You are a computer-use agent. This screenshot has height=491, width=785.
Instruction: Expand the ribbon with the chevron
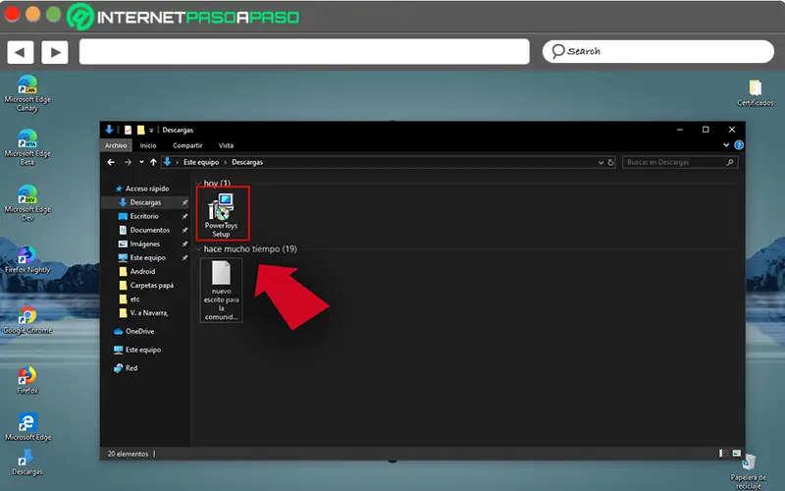(726, 145)
